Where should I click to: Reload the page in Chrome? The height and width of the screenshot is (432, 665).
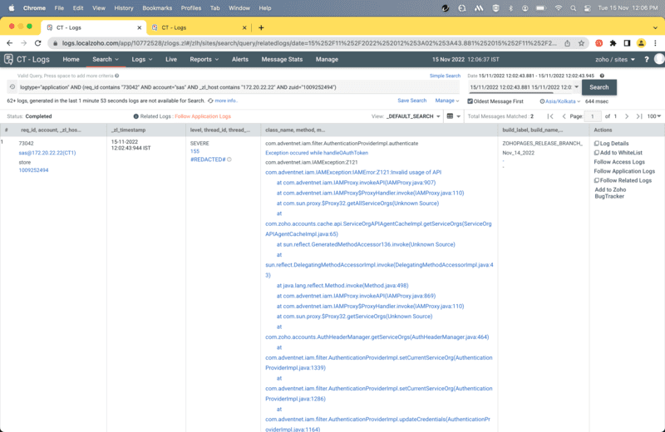pos(37,43)
